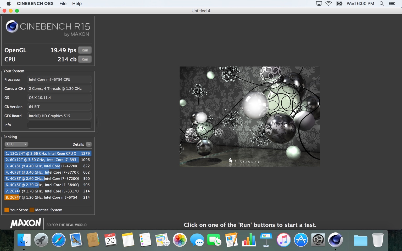This screenshot has height=251, width=402.
Task: Select ranking row 6 Core i7-3840Q 505
Action: pos(48,185)
